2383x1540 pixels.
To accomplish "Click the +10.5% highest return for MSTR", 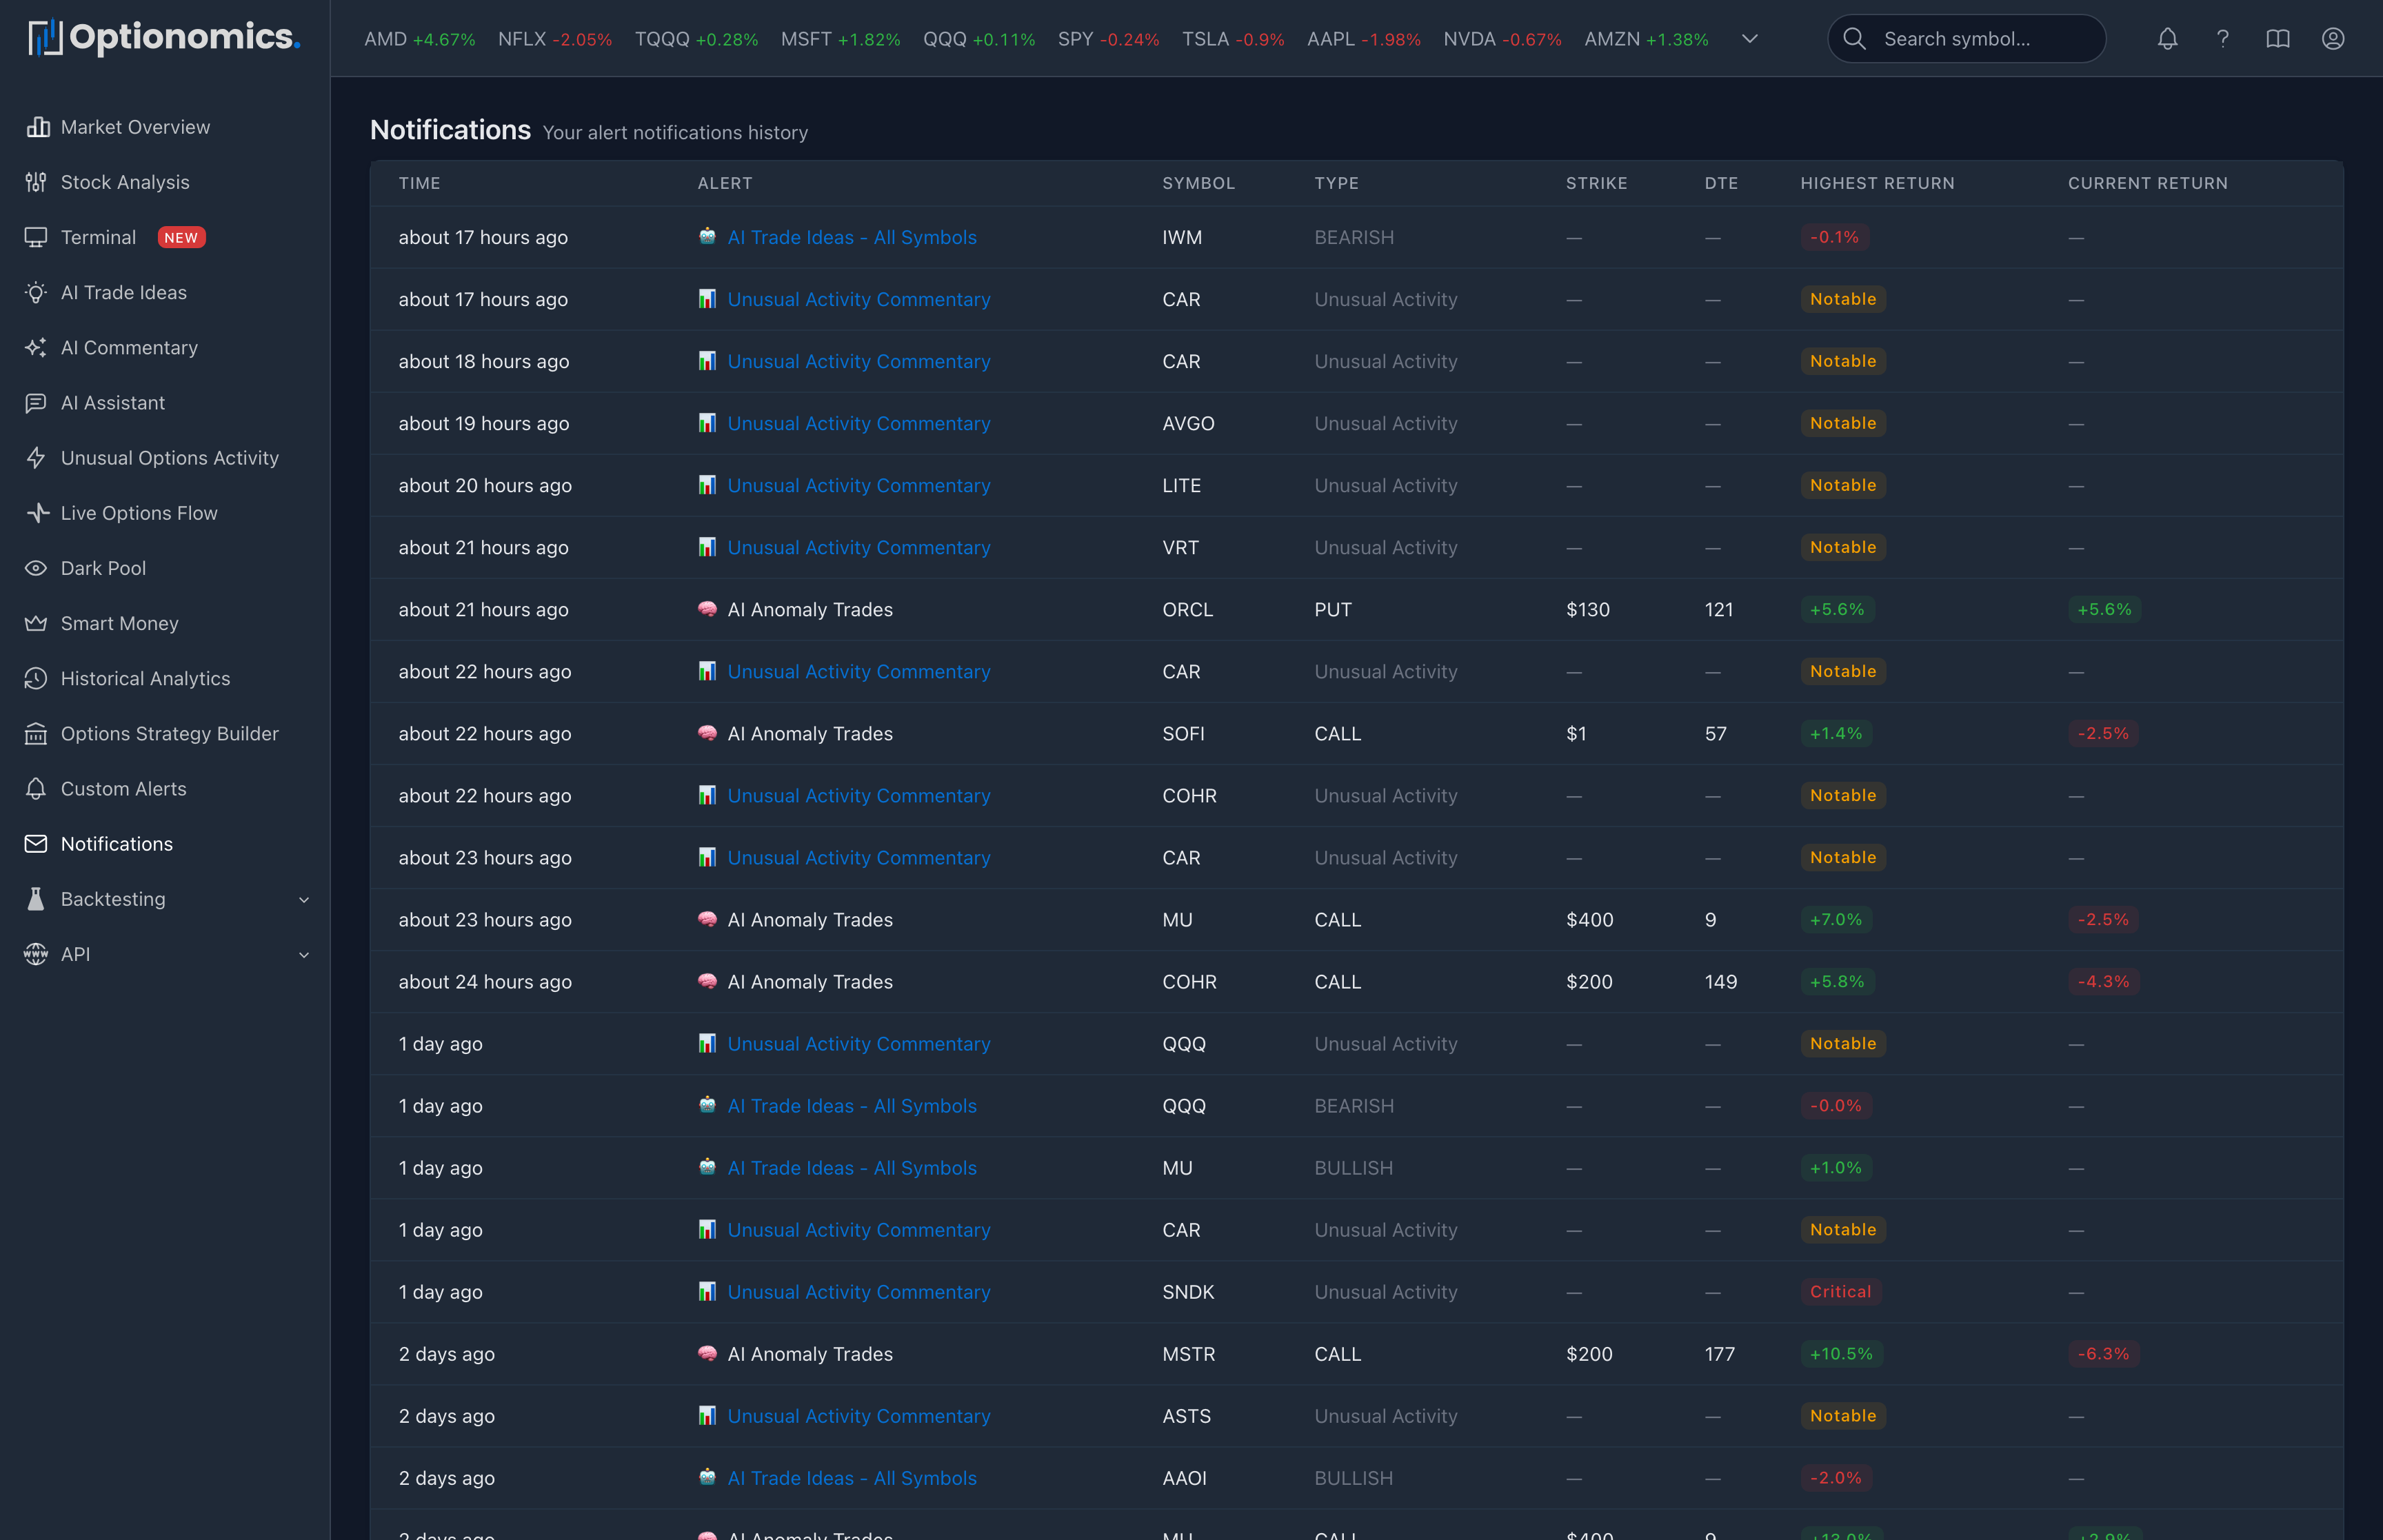I will point(1841,1354).
